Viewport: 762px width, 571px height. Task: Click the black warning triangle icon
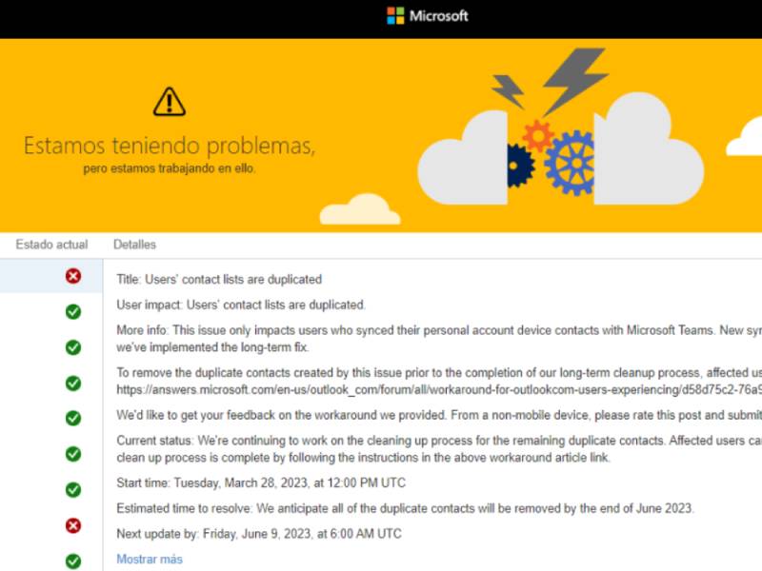click(168, 100)
